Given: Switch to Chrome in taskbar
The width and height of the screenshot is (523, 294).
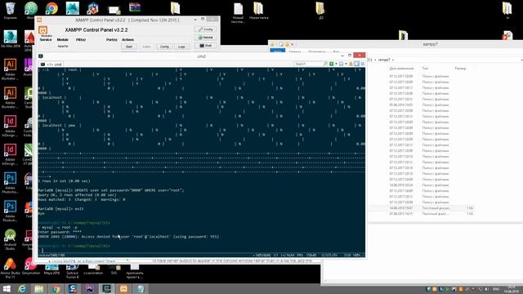Looking at the screenshot, I should coord(56,288).
